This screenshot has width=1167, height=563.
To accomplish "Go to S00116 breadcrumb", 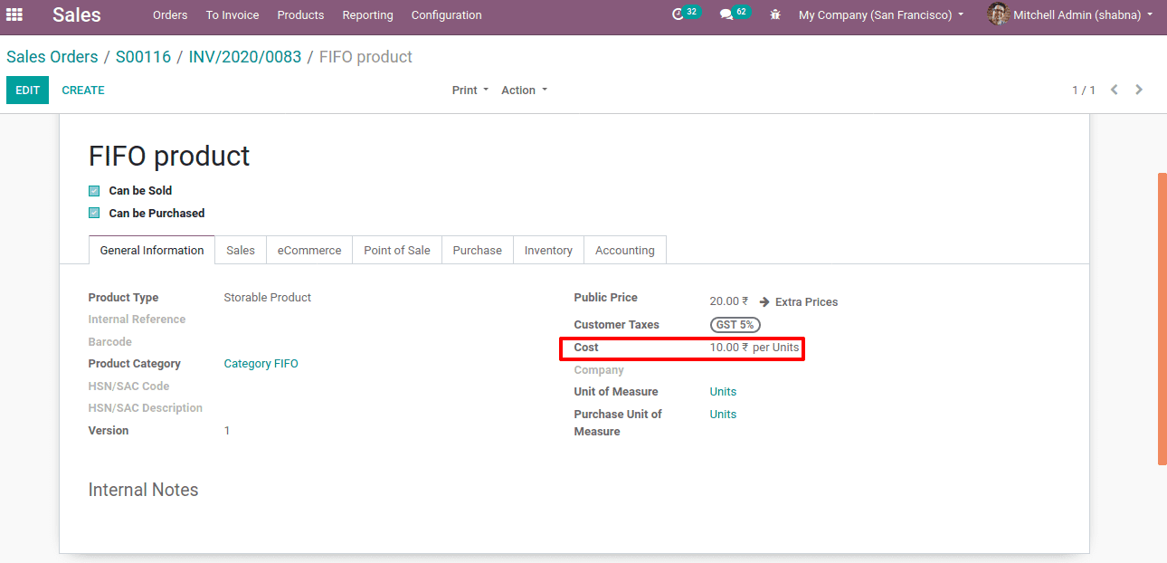I will 143,57.
